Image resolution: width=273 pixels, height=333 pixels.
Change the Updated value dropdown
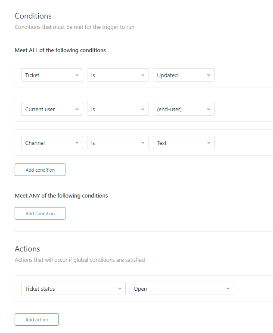(x=183, y=75)
